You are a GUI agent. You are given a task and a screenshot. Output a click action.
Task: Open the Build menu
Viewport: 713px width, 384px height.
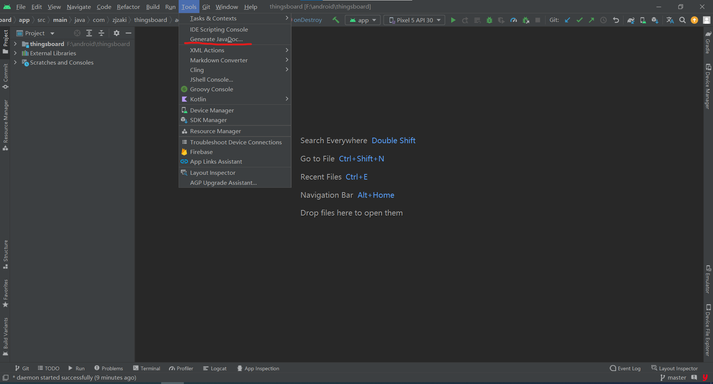coord(153,7)
